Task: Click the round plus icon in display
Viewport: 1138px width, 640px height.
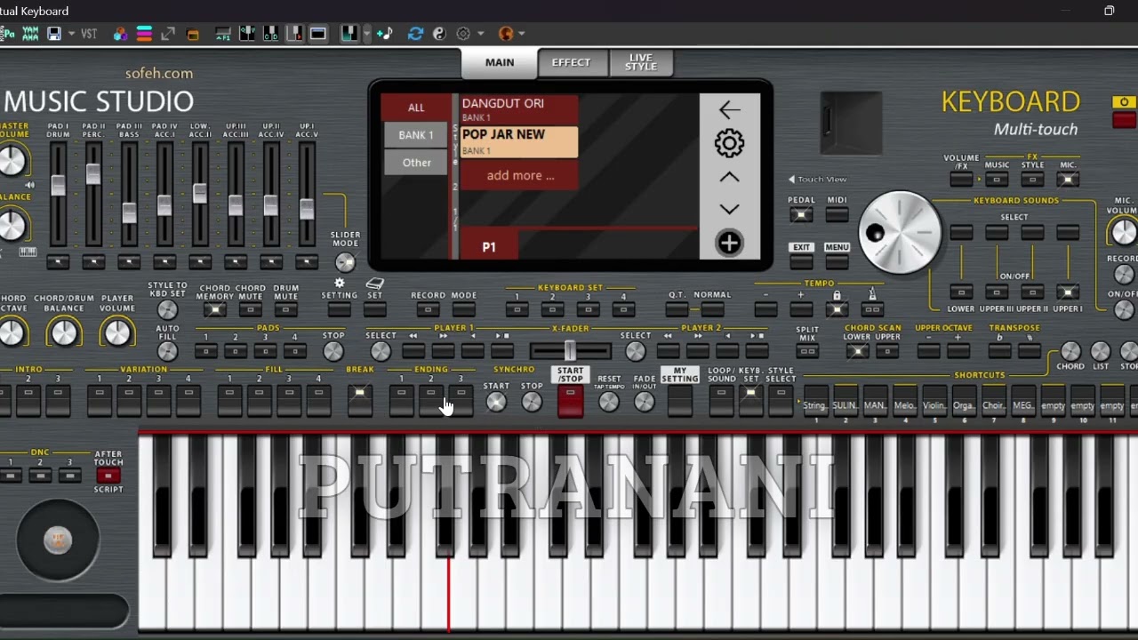Action: click(729, 243)
